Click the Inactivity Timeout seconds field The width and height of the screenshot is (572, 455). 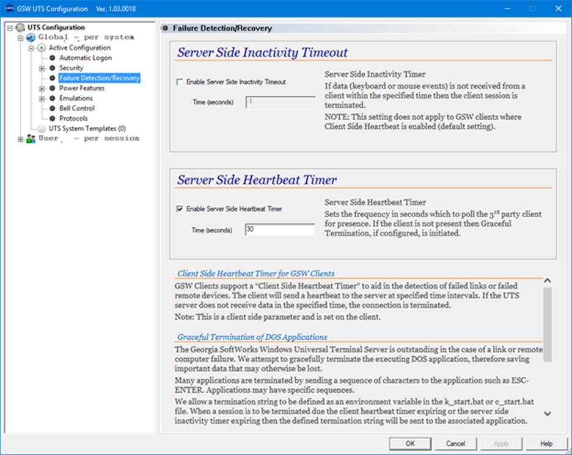280,102
